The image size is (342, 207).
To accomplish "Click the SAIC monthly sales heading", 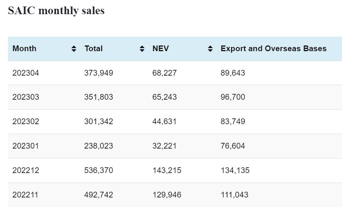I will [56, 11].
